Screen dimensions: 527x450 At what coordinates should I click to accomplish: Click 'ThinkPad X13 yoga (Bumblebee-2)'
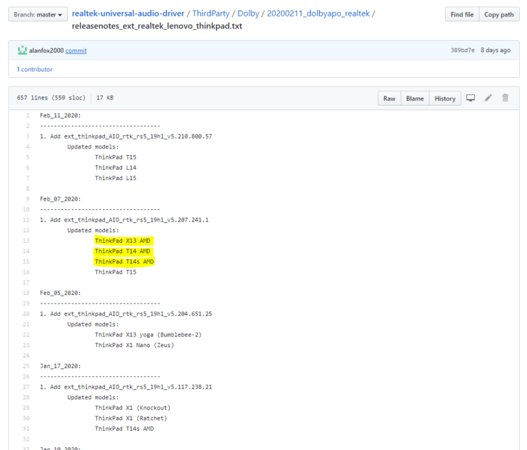pos(149,335)
